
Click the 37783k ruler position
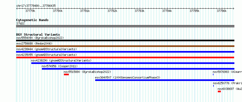point(140,11)
